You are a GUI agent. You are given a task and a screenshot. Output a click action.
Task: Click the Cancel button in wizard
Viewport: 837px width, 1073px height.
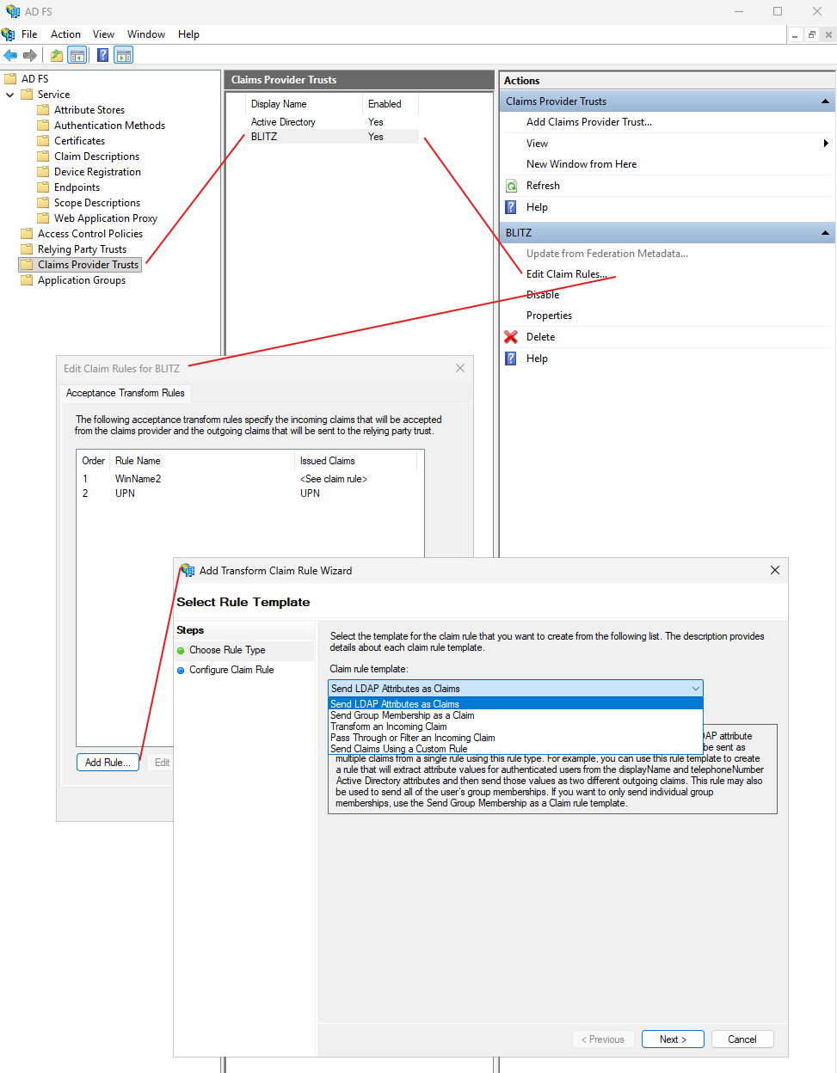[742, 1039]
